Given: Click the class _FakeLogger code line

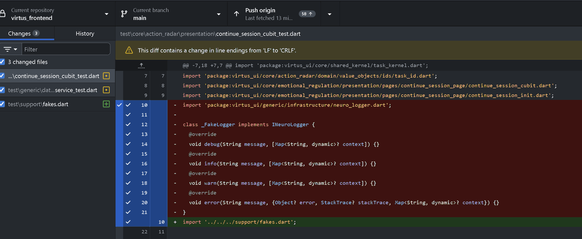Looking at the screenshot, I should pos(249,125).
